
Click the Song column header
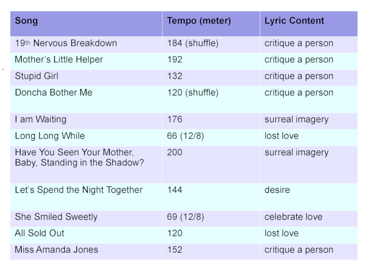tap(86, 24)
